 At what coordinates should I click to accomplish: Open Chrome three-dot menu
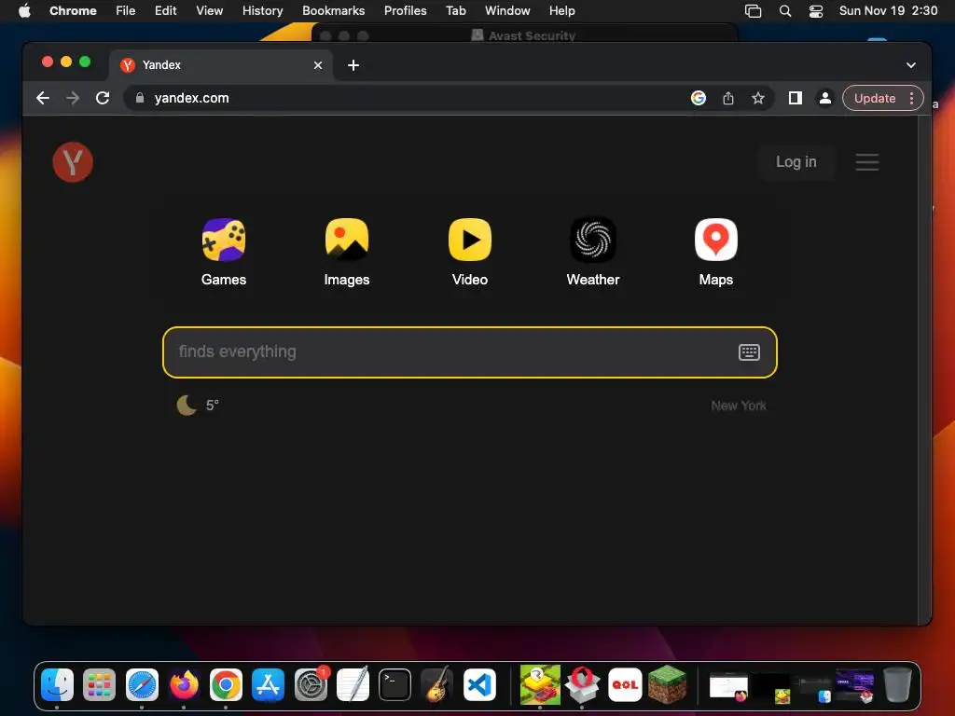(911, 98)
